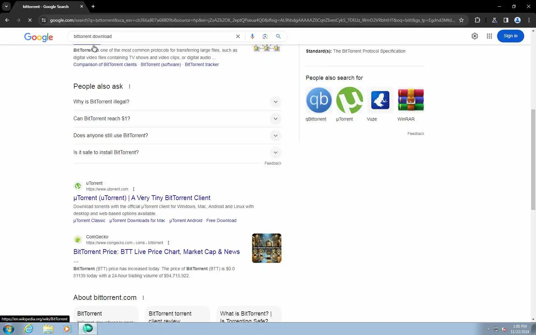Open the µTorrent Android sitelink
536x335 pixels.
click(186, 220)
